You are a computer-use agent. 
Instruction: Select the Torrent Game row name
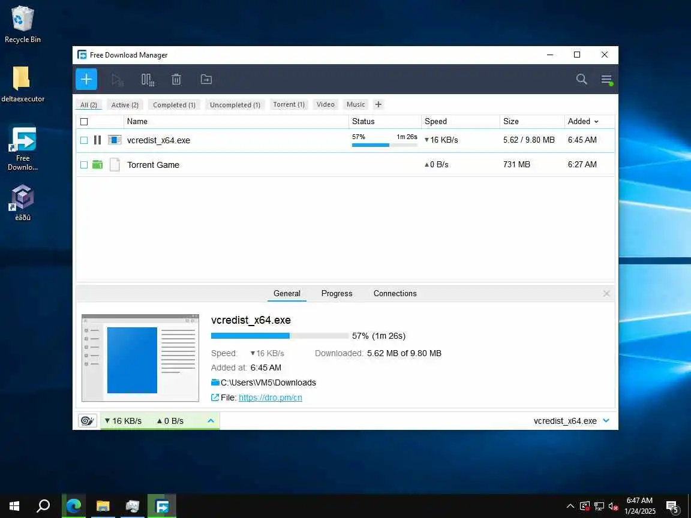(153, 165)
